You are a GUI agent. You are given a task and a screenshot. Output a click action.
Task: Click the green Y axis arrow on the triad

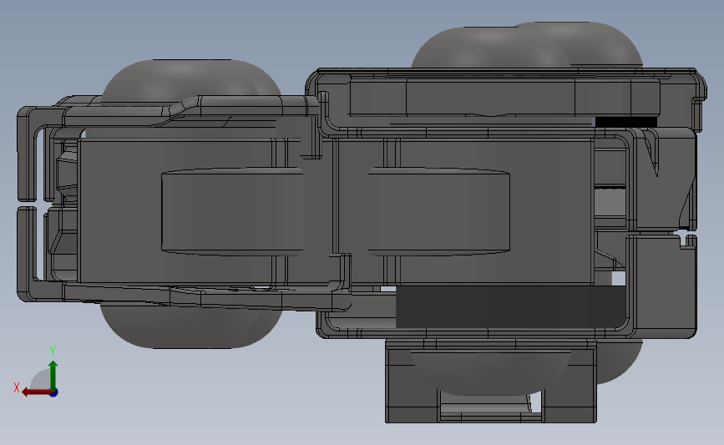pos(53,375)
